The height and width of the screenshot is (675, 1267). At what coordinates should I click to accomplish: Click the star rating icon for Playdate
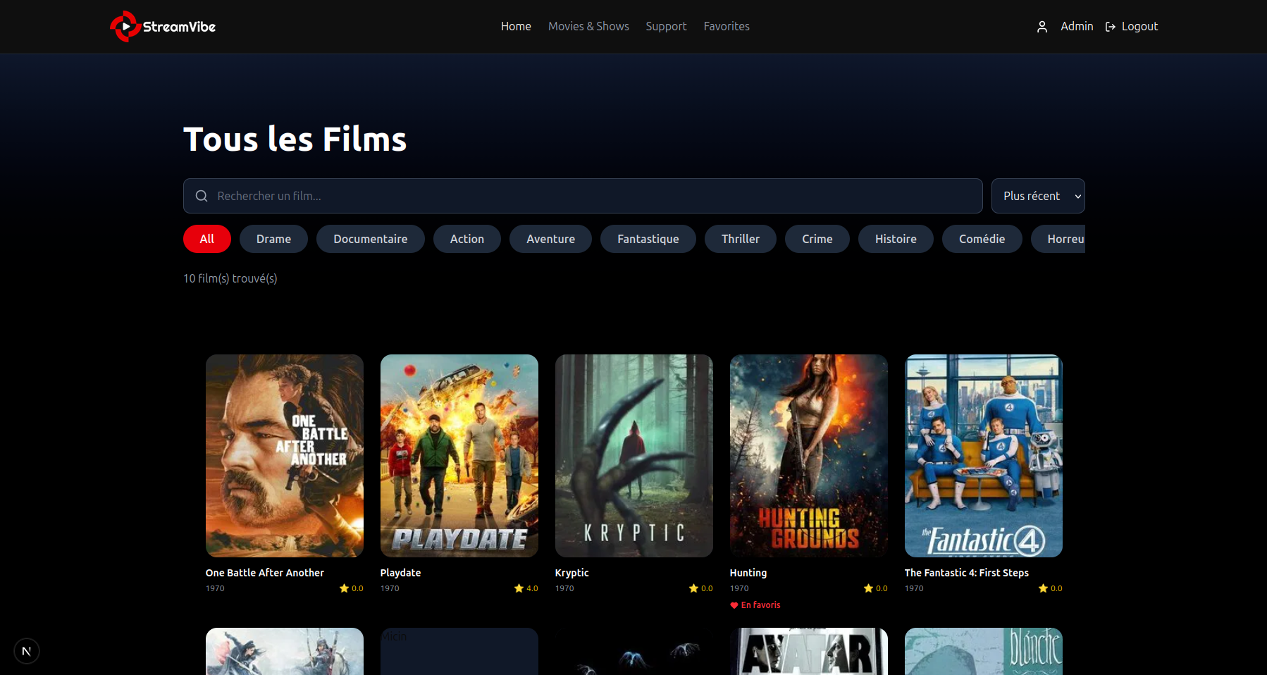coord(519,588)
